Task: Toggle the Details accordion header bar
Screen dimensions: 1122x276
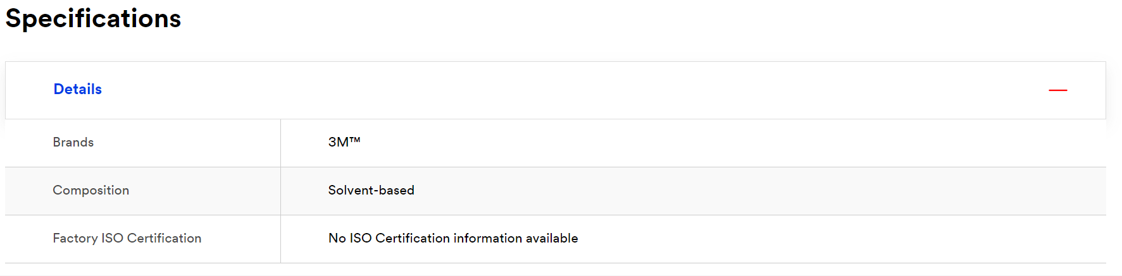Action: point(555,90)
